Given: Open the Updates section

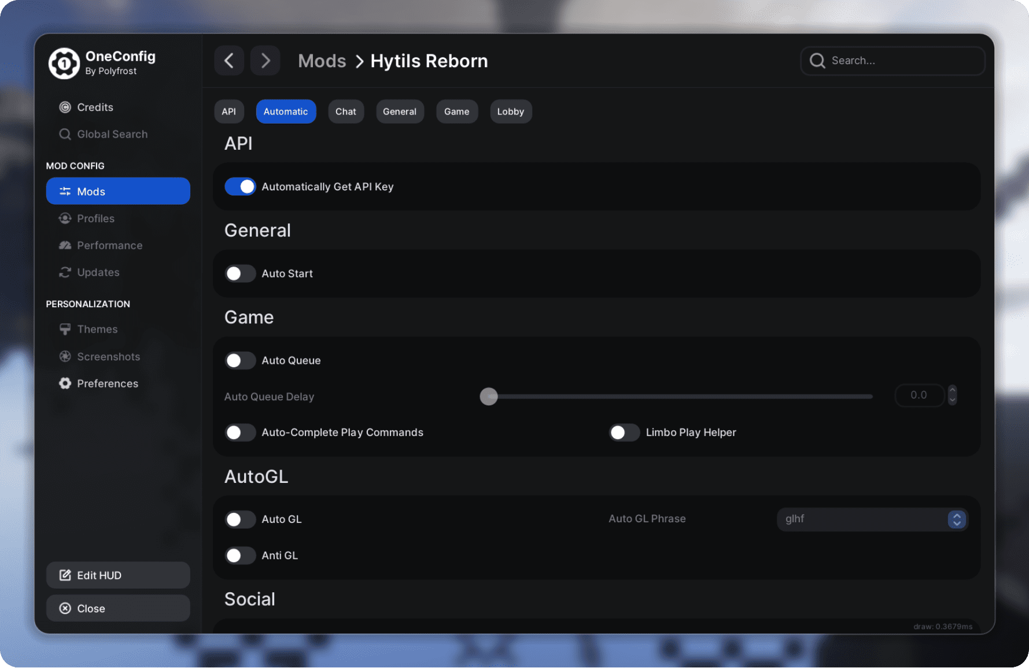Looking at the screenshot, I should pos(98,272).
